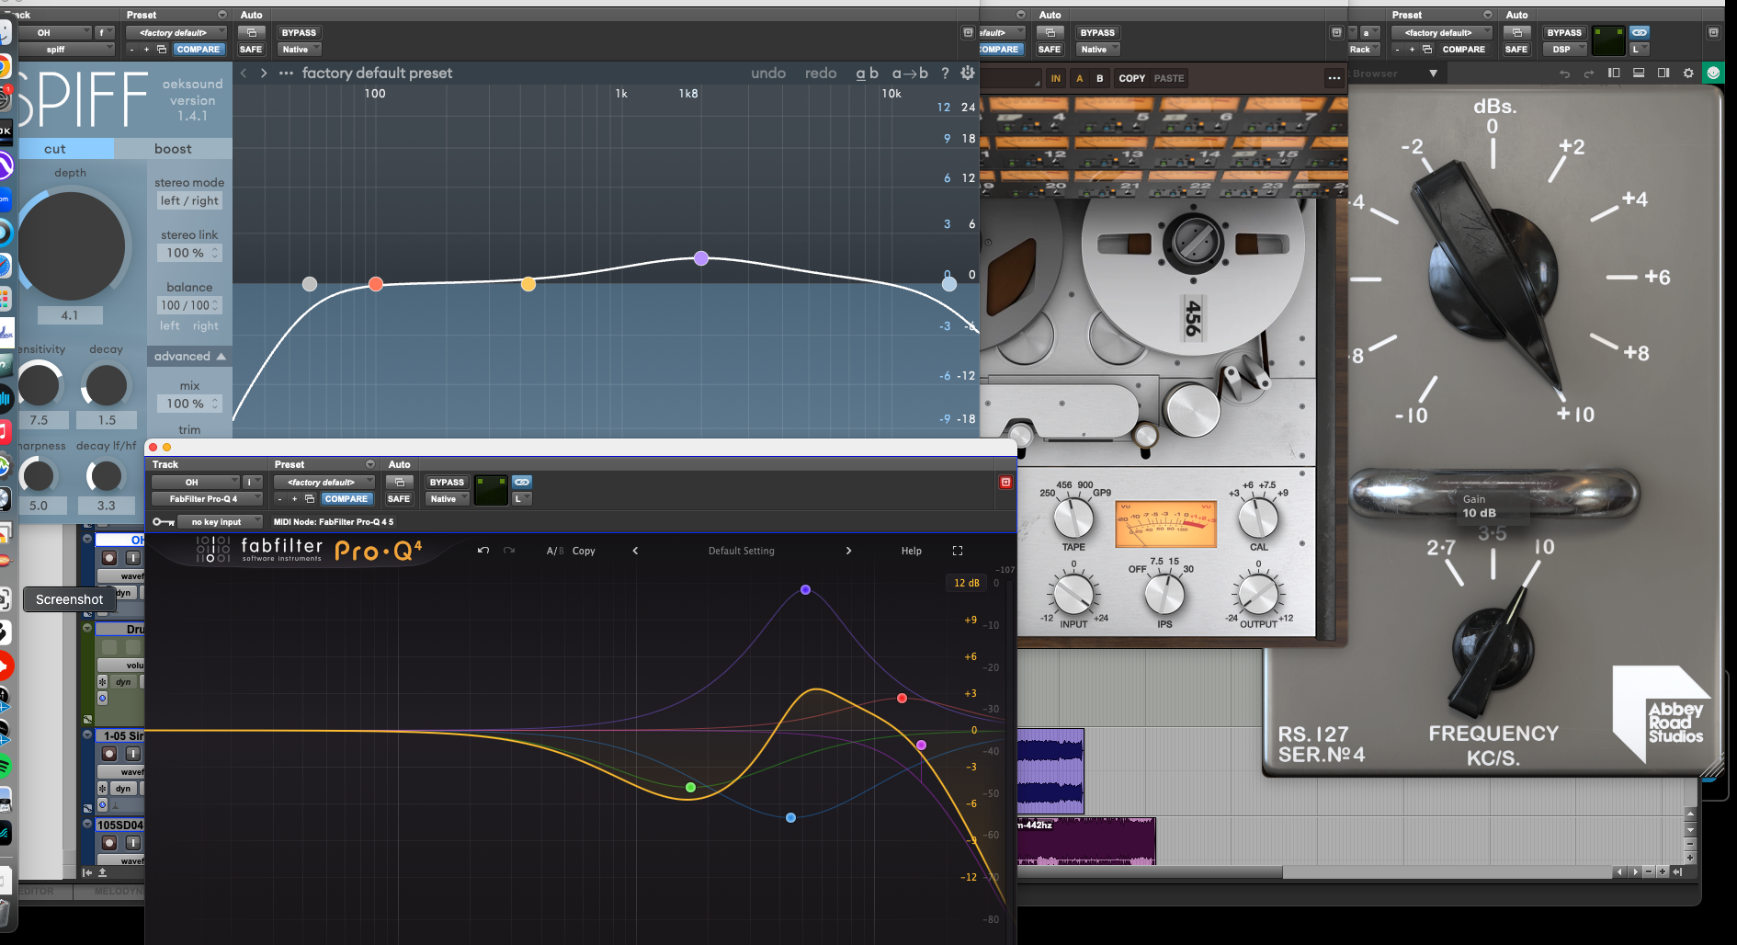Open spiff stereo mode left / right selector
This screenshot has width=1737, height=945.
coord(189,200)
